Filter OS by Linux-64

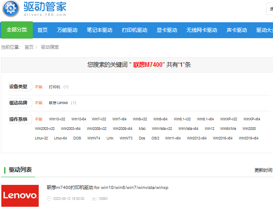click(61, 138)
